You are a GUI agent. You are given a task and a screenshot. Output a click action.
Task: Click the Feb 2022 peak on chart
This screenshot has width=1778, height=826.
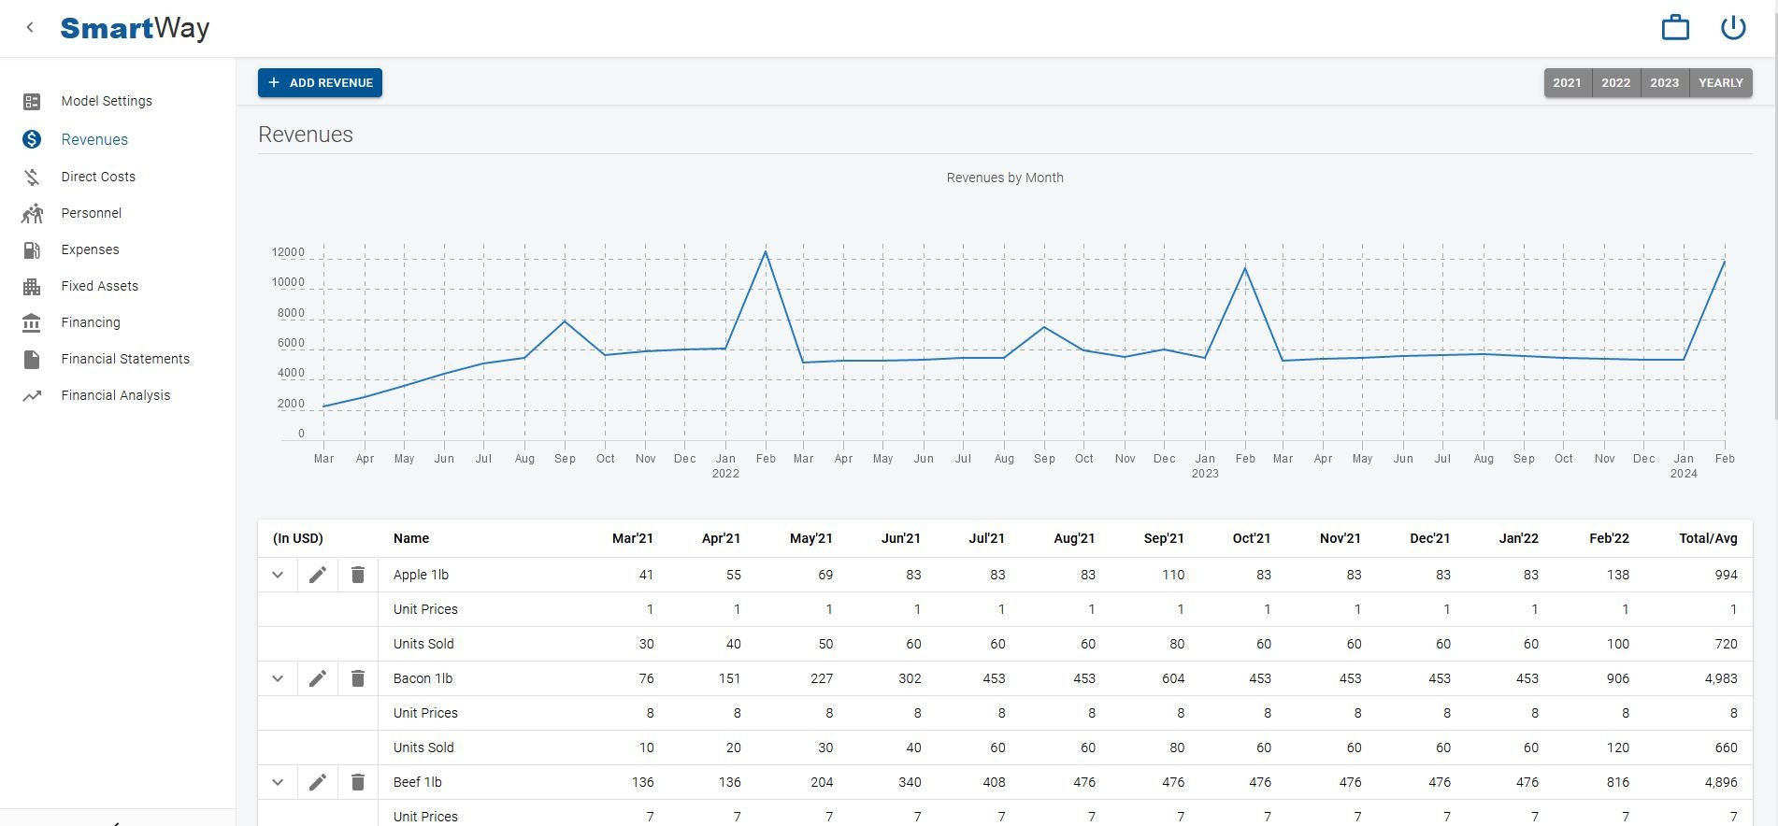pos(766,251)
